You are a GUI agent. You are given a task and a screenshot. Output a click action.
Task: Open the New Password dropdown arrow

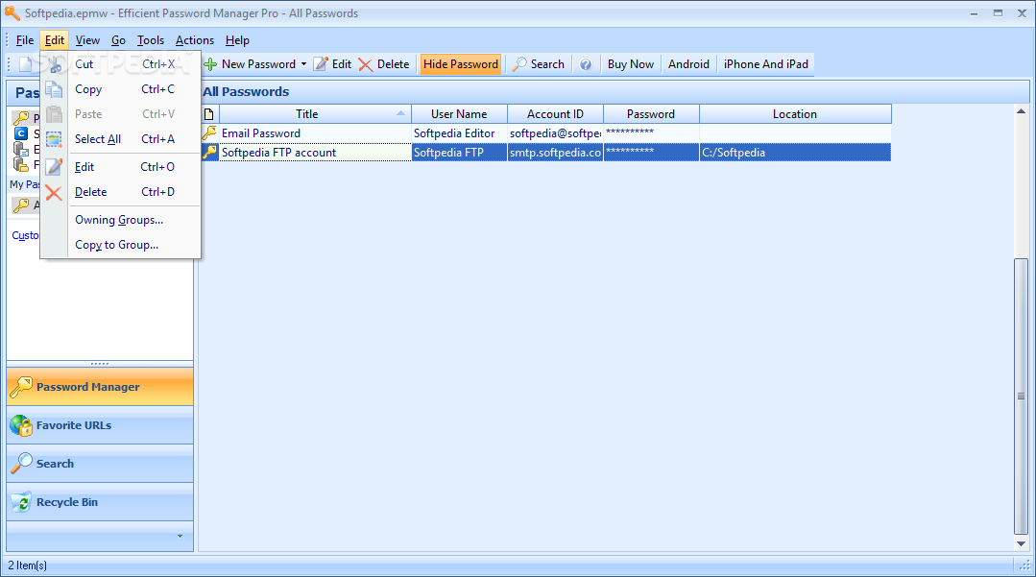point(304,64)
